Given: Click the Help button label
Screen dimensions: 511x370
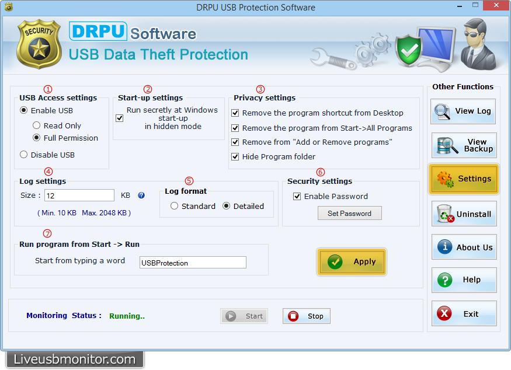Looking at the screenshot, I should tap(471, 280).
